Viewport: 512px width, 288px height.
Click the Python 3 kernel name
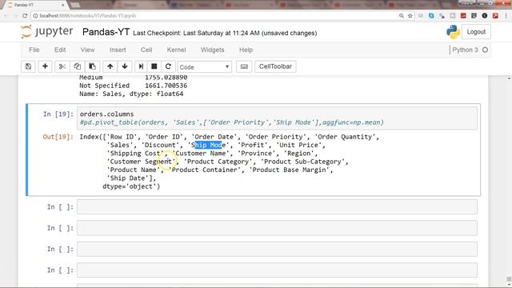pos(465,50)
